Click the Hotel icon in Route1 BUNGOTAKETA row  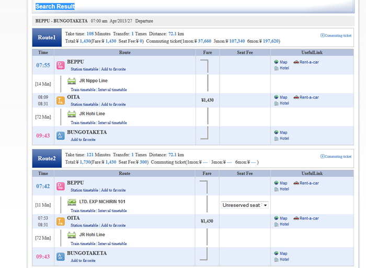(x=277, y=138)
